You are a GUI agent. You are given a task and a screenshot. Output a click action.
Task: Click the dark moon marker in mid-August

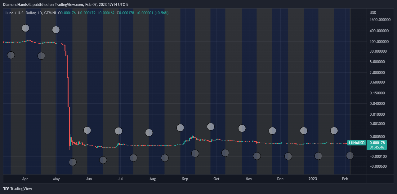coord(165,158)
